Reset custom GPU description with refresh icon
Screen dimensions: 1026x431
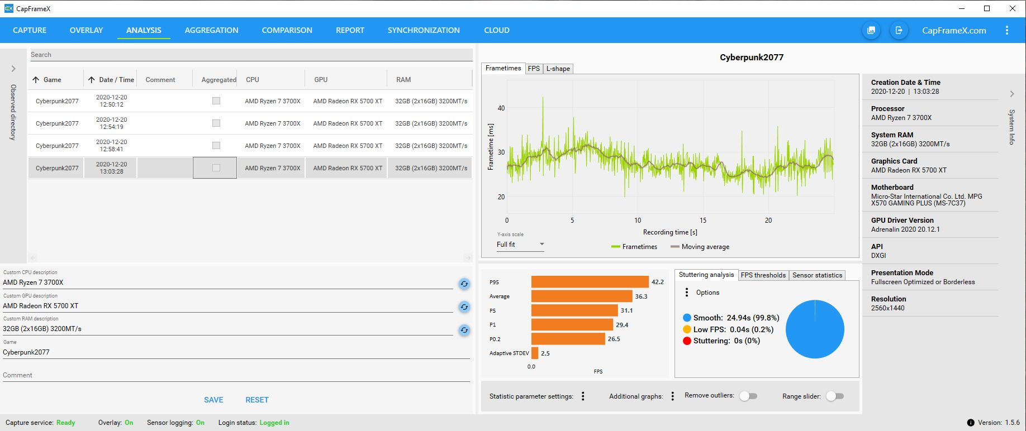click(x=464, y=307)
